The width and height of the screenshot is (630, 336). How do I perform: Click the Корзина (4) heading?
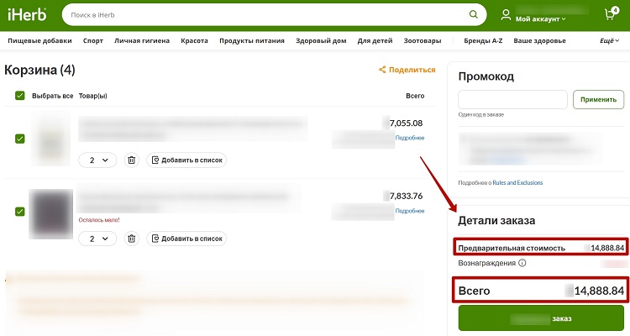tap(39, 70)
